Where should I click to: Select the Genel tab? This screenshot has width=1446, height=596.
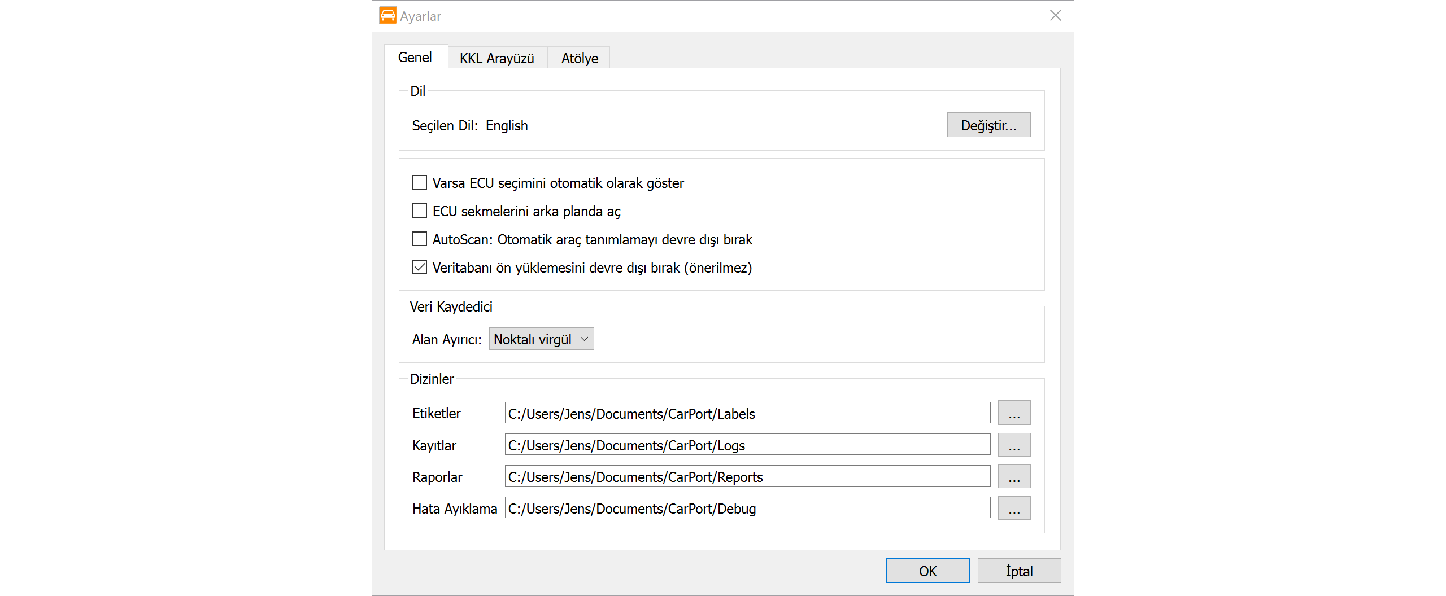click(x=415, y=58)
